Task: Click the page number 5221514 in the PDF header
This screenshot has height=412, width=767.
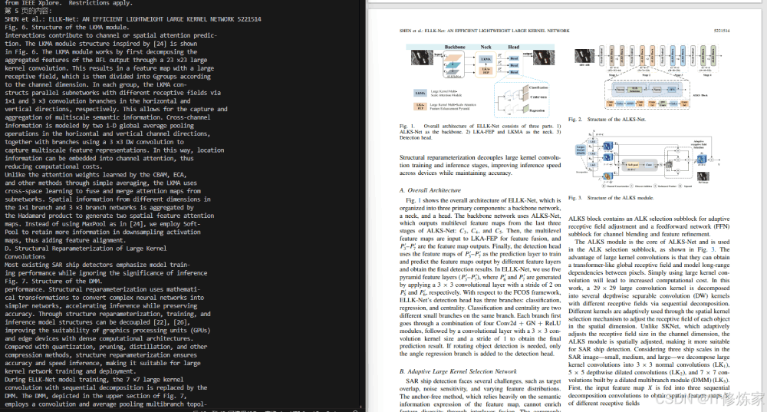Action: coord(722,31)
